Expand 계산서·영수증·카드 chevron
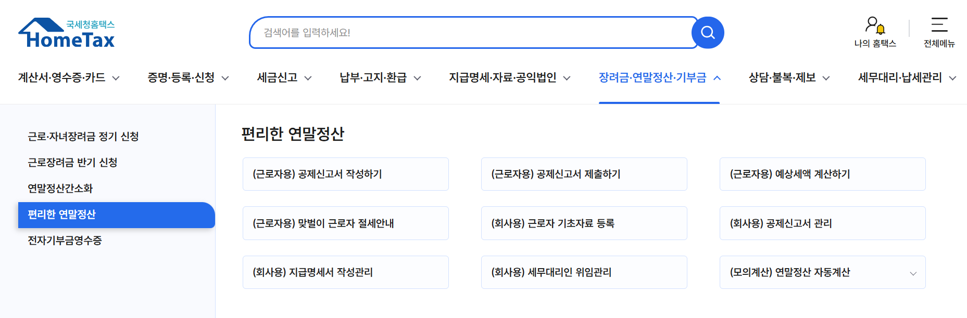 (x=116, y=78)
